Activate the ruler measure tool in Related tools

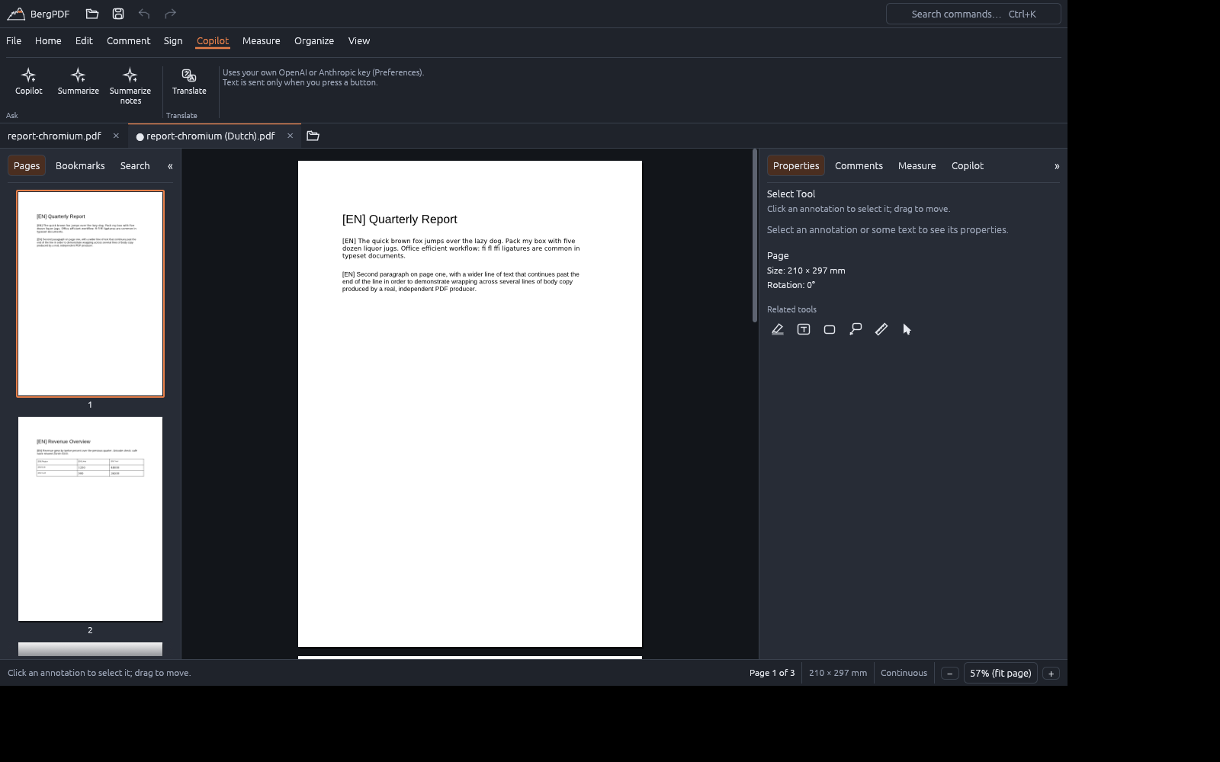[x=881, y=329]
